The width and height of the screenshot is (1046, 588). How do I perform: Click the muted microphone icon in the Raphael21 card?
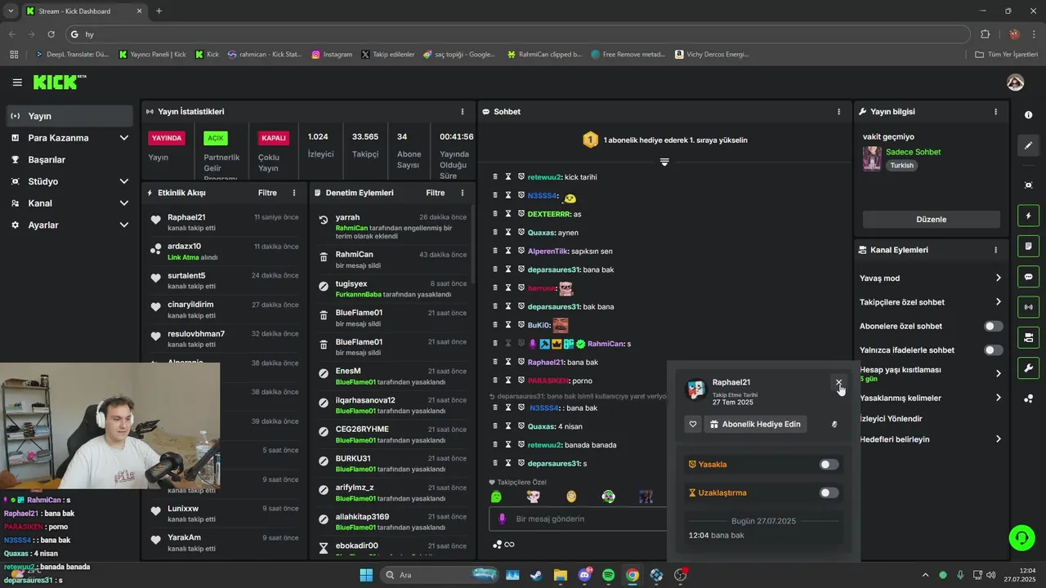coord(834,425)
